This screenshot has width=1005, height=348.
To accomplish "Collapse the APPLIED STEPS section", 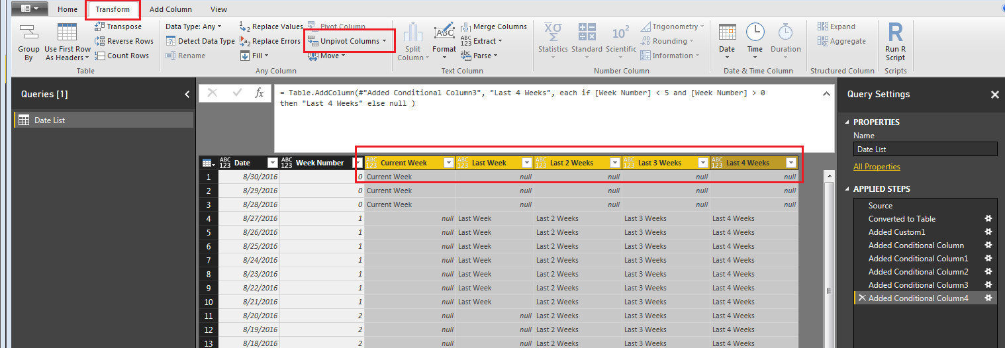I will [847, 189].
